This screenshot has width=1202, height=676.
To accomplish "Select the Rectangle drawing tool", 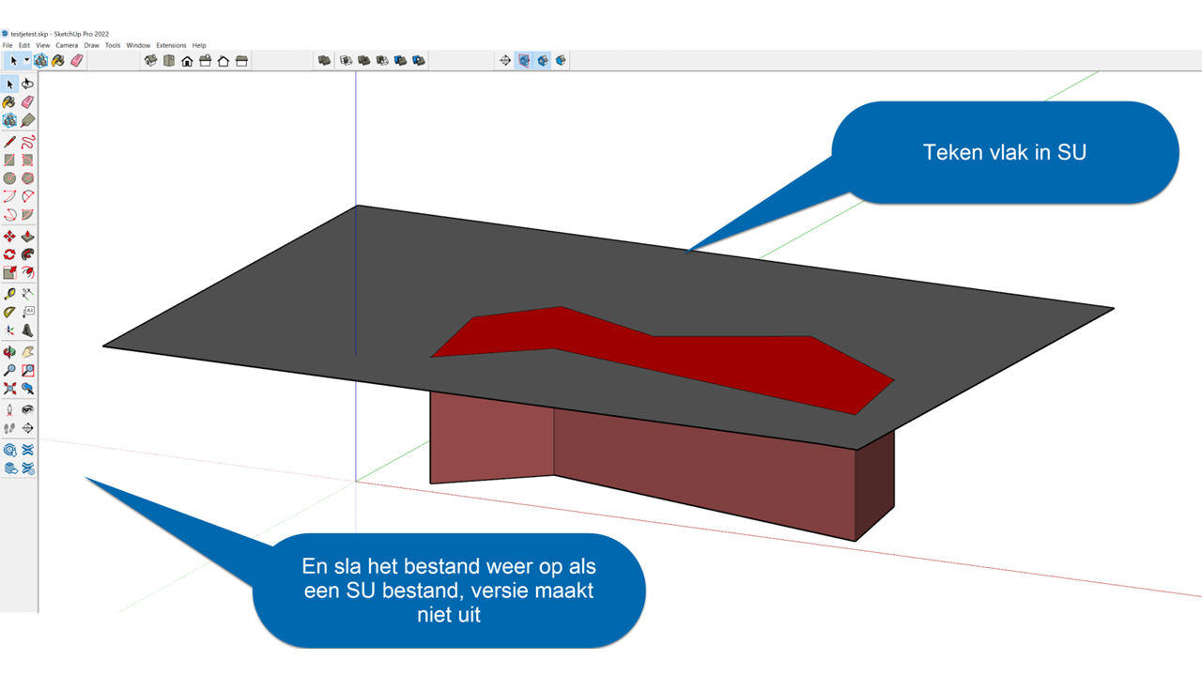I will [9, 161].
